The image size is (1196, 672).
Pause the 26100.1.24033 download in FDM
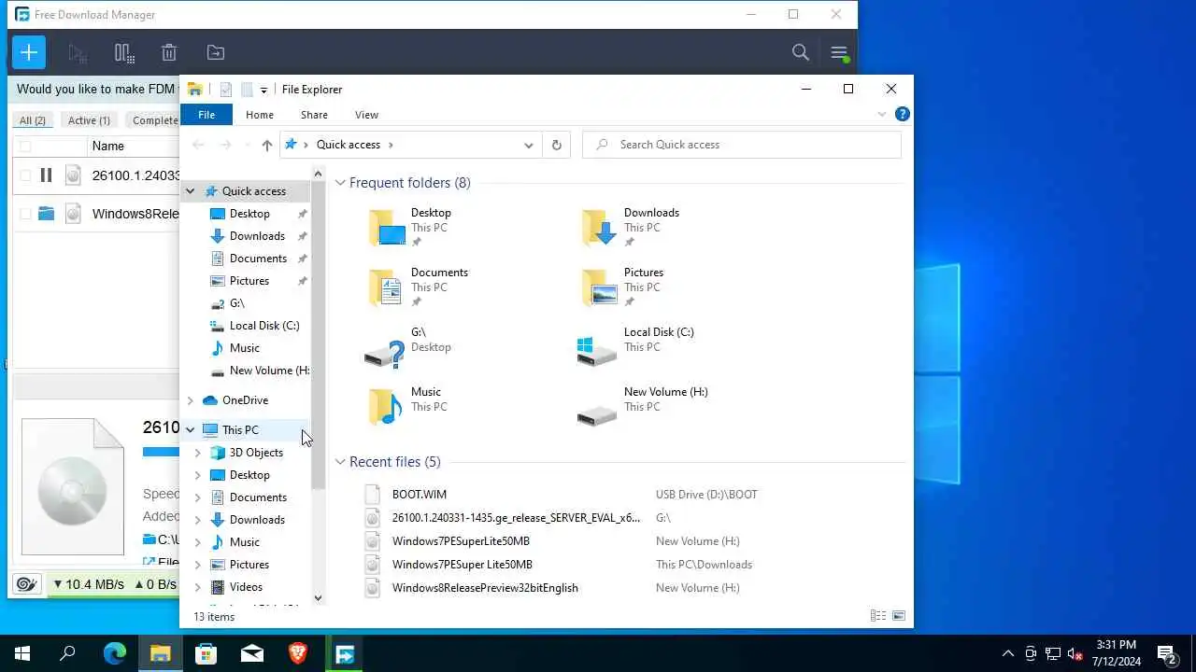click(46, 175)
